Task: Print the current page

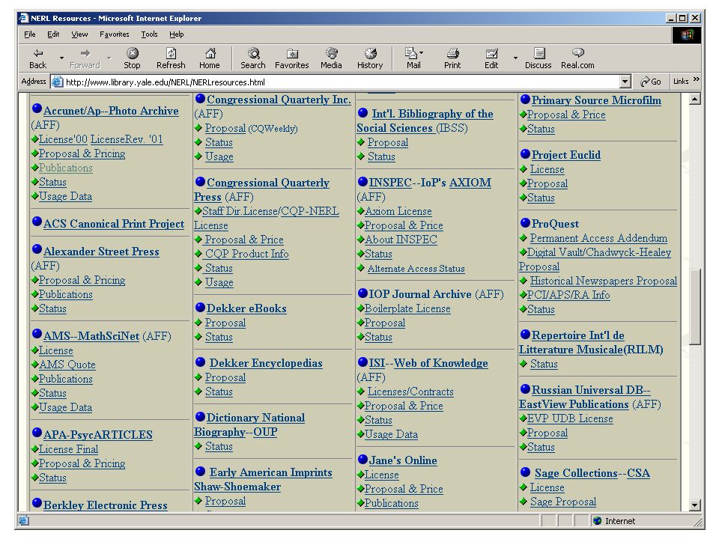Action: (x=452, y=58)
